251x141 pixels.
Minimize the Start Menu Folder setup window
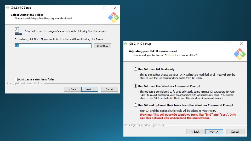(94, 8)
